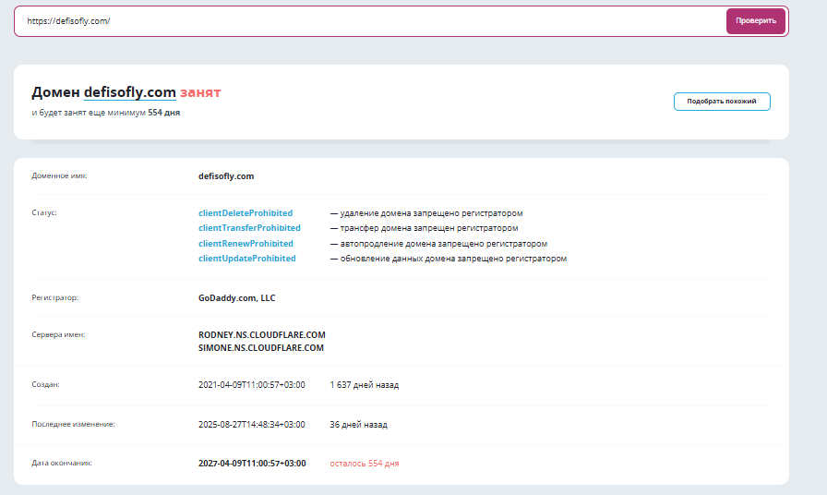
Task: Click the bold defisofly.com domain name value
Action: coord(226,175)
